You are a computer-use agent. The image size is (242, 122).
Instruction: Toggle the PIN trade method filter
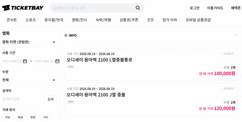tap(8, 117)
